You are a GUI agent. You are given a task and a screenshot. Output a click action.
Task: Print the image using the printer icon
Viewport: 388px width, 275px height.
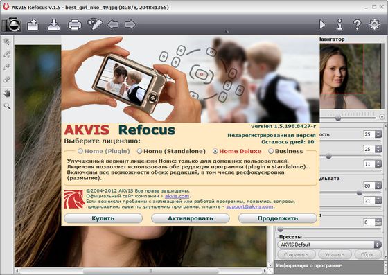tap(75, 25)
